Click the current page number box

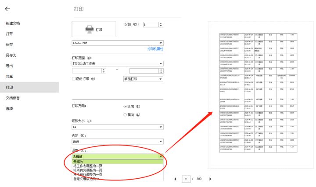click(x=186, y=179)
